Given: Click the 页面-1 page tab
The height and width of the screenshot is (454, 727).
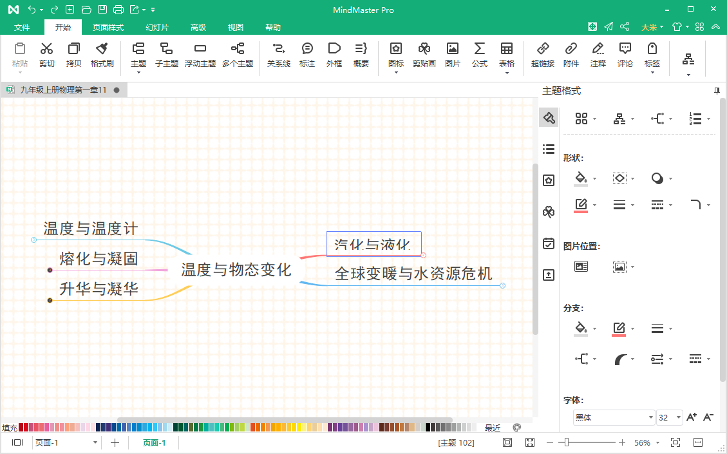Looking at the screenshot, I should tap(154, 442).
